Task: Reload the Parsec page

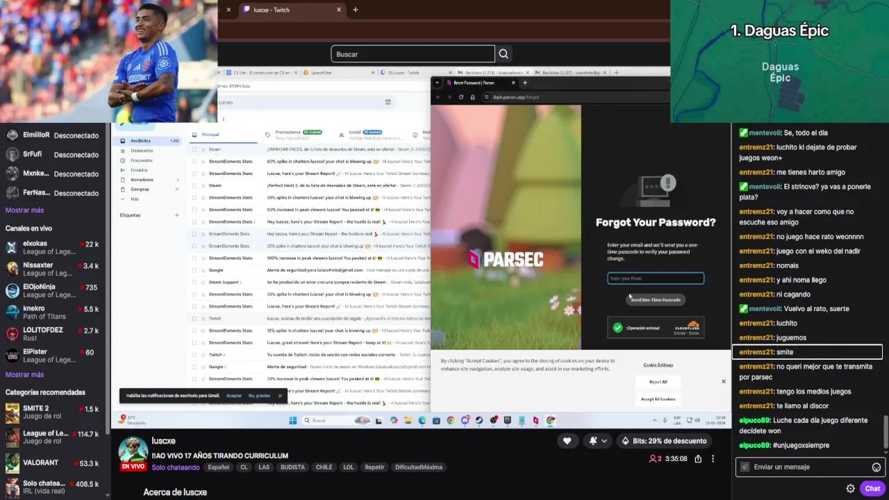Action: click(461, 97)
